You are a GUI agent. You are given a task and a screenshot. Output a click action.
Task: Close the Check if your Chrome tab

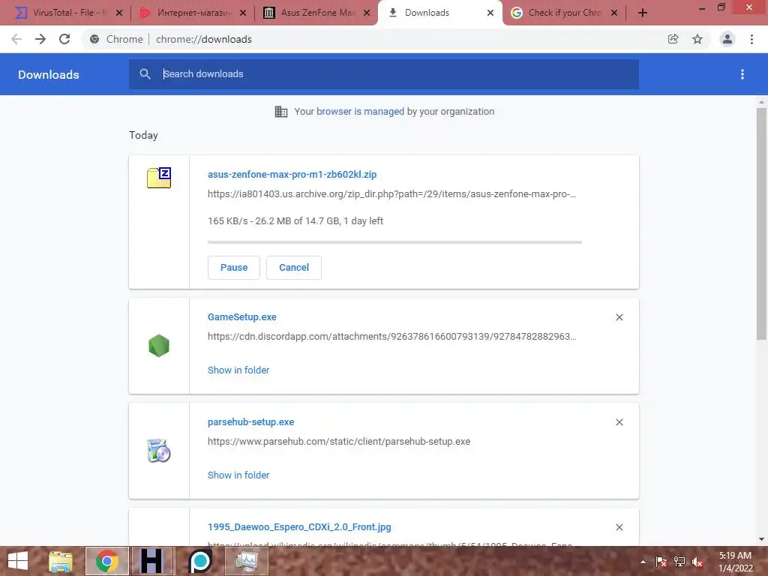(x=614, y=13)
